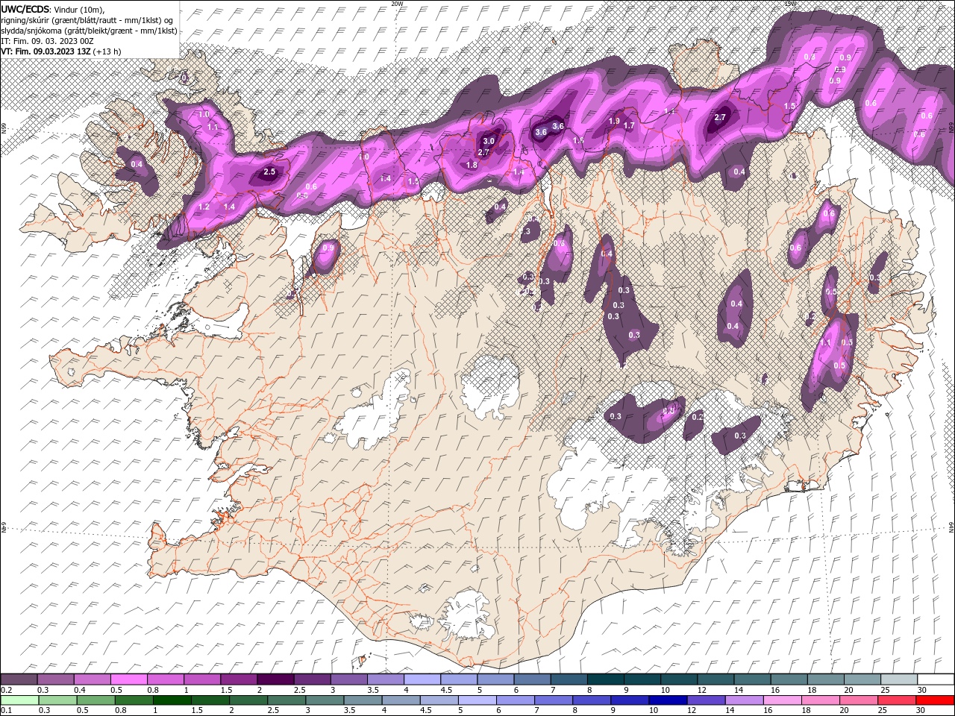
Task: Click the bottom legend swatch between 20 and 25
Action: [859, 700]
